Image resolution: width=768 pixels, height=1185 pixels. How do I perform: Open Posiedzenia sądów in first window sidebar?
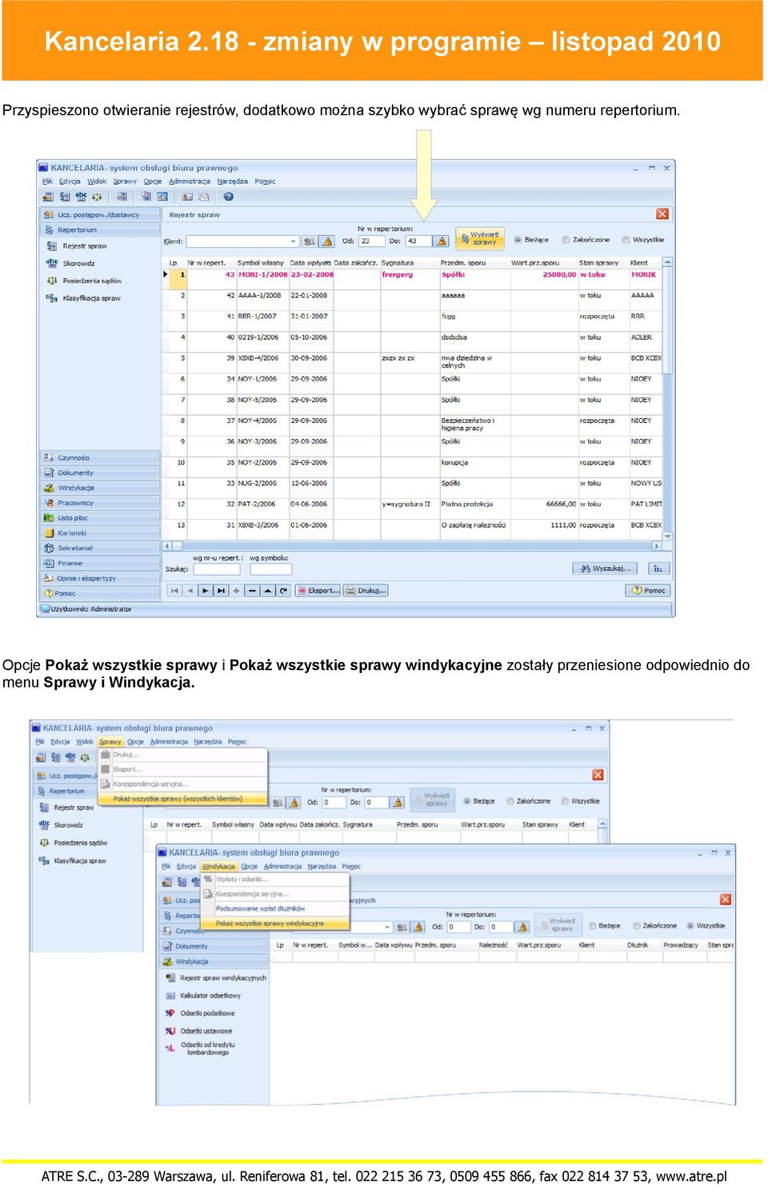84,281
